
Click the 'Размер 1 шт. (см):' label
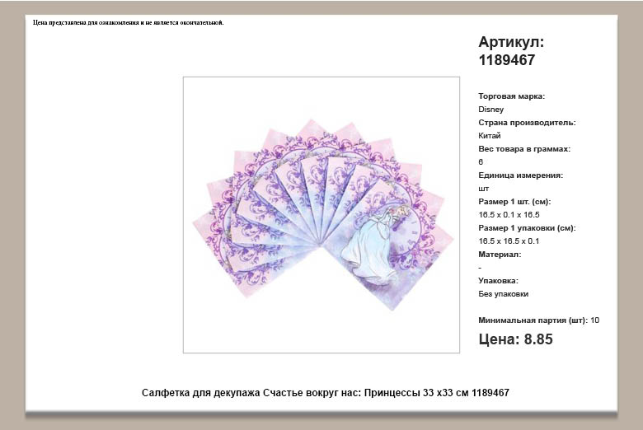click(514, 202)
